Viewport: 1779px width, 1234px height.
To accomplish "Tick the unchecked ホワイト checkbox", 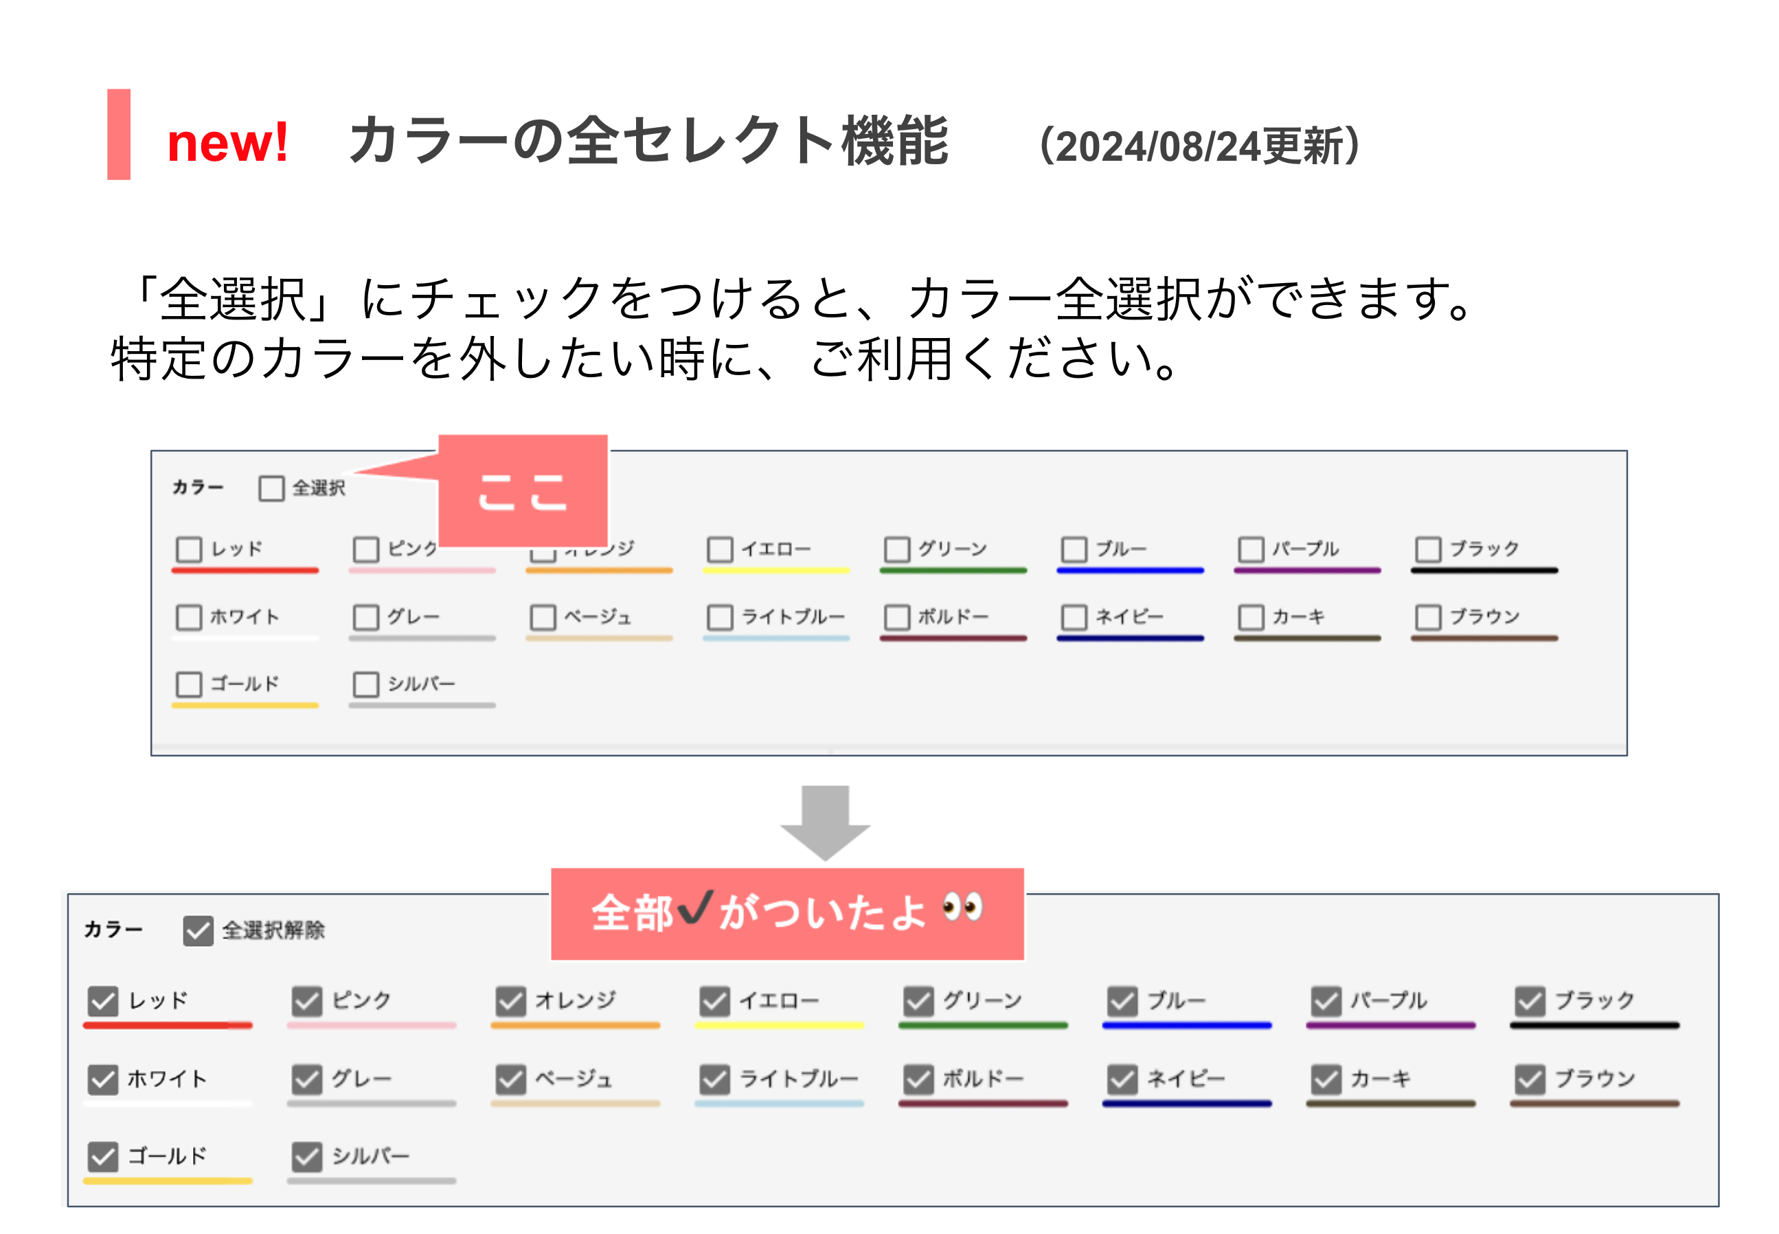I will [x=189, y=618].
